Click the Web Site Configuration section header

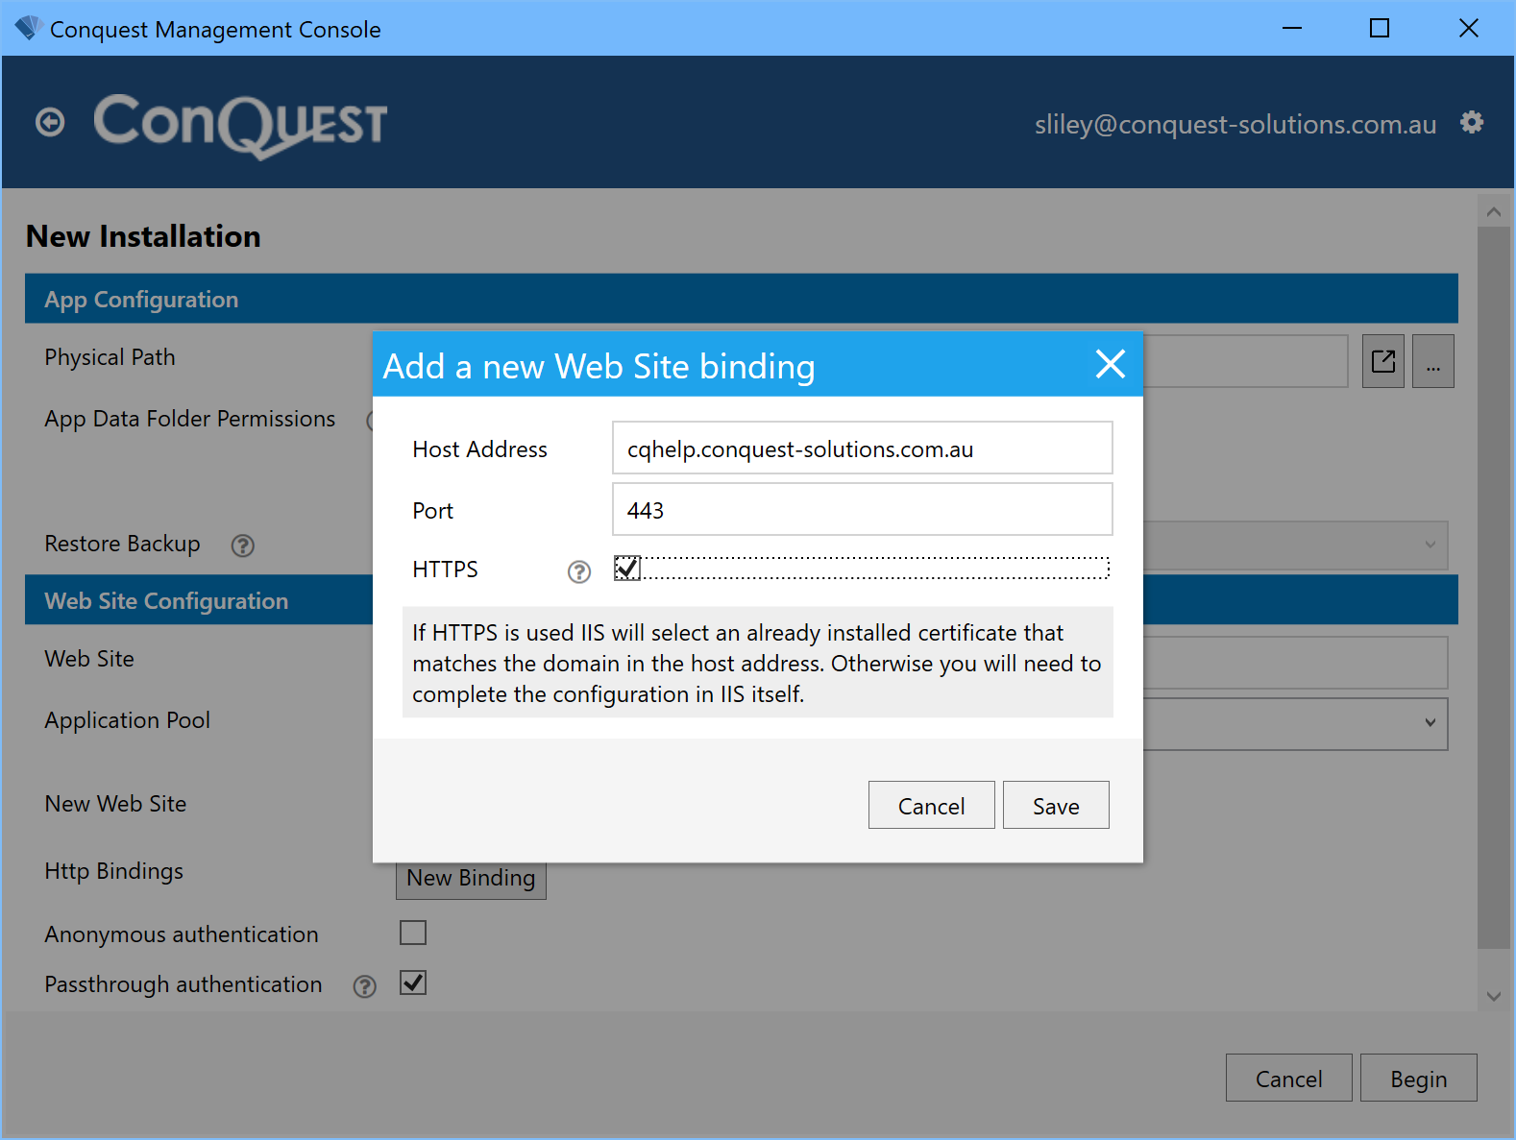pos(742,600)
